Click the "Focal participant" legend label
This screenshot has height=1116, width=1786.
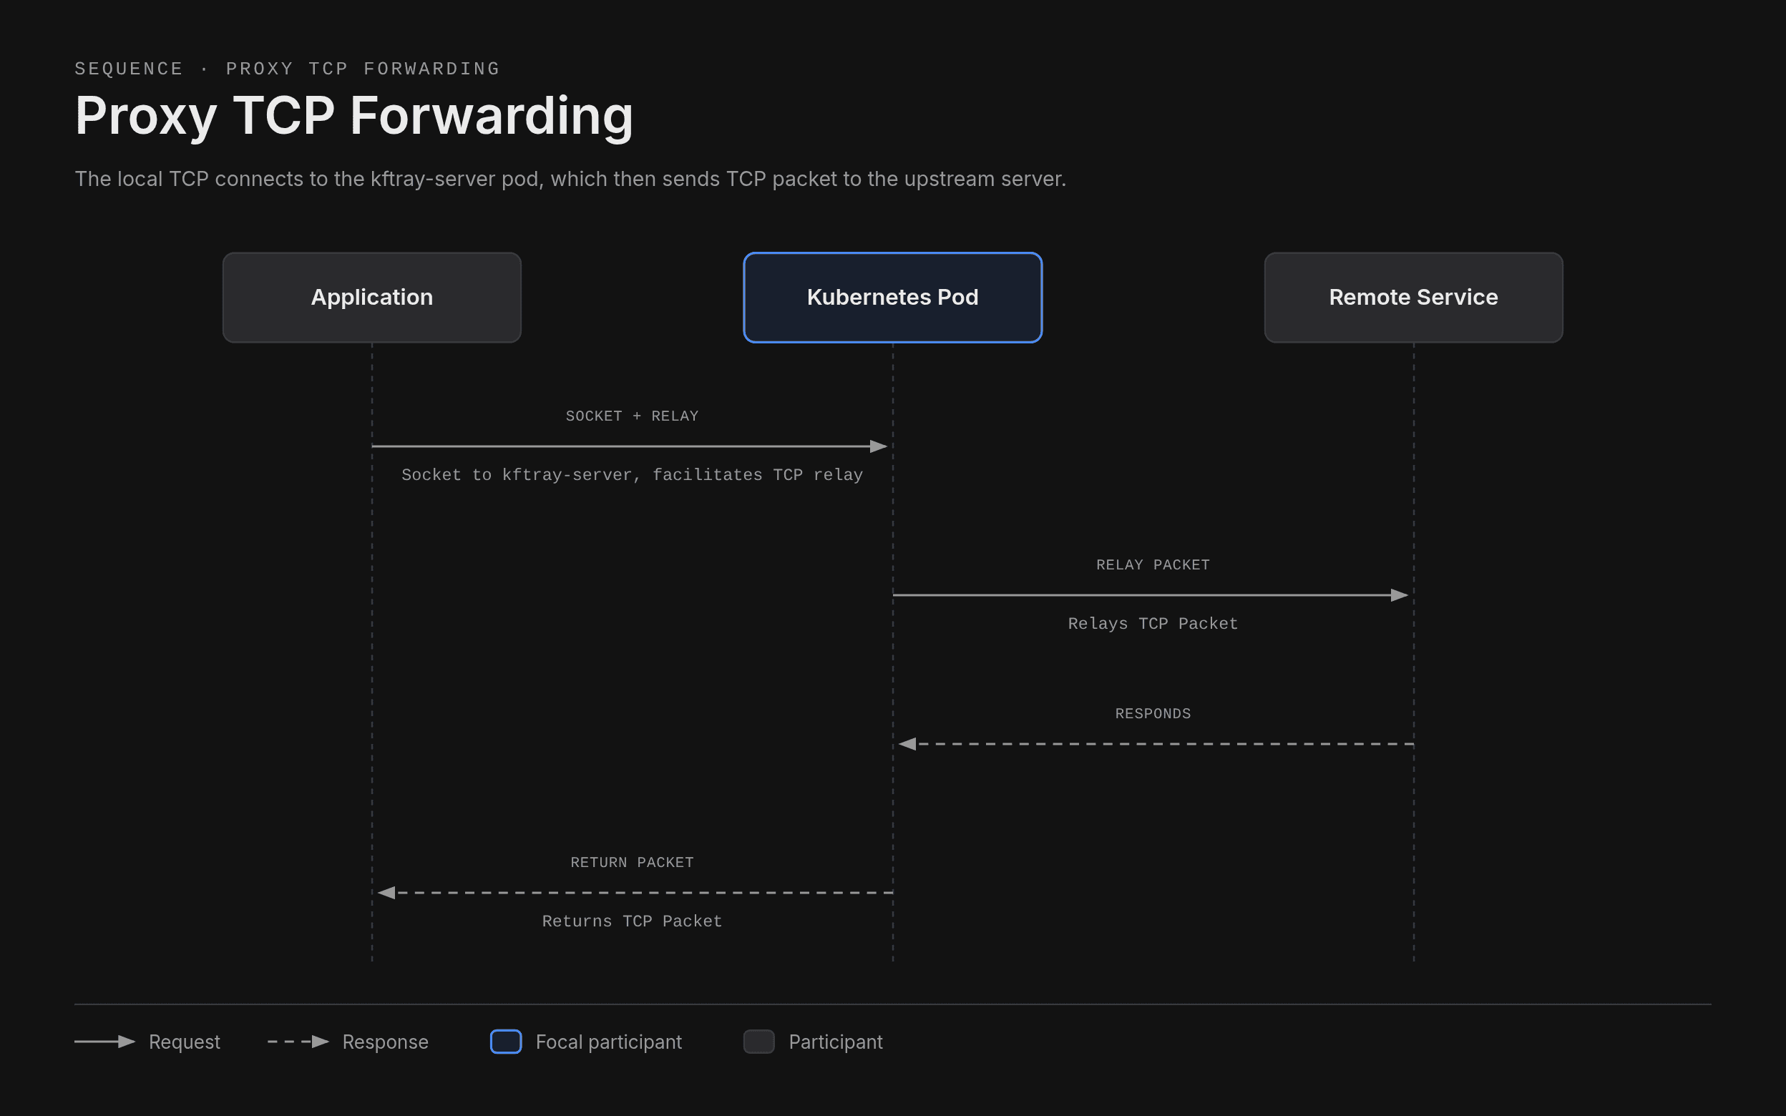point(609,1042)
